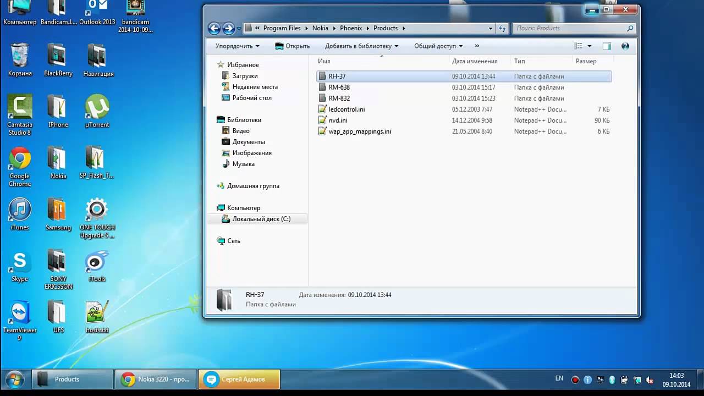Switch to the Nokia 3220 Chrome taskbar item
Viewport: 704px width, 396px height.
156,380
